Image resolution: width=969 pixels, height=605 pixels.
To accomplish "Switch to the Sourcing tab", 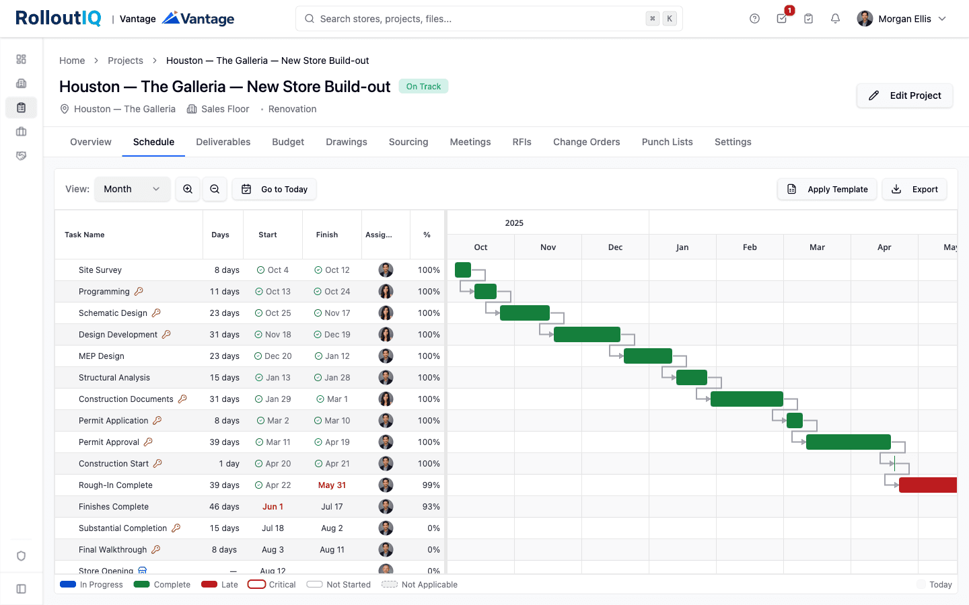I will [x=408, y=142].
